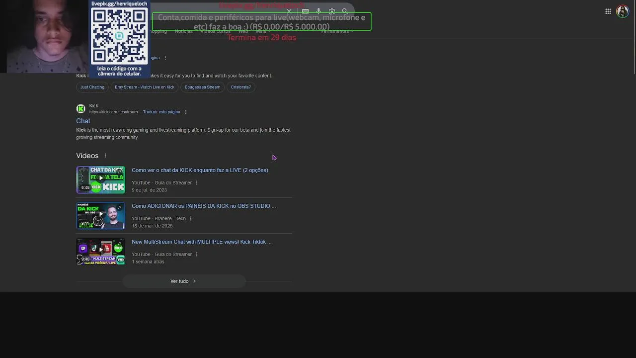Open the Ferramentas search tools
The height and width of the screenshot is (358, 636).
coord(337,31)
